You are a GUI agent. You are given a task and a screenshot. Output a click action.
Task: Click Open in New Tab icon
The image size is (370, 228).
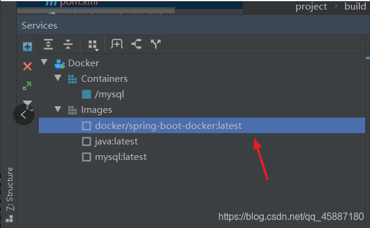[x=117, y=44]
